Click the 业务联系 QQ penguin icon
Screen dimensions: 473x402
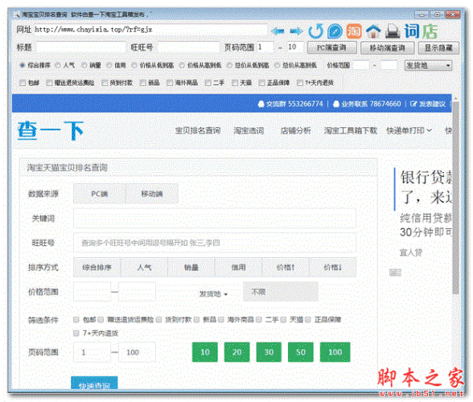(336, 104)
